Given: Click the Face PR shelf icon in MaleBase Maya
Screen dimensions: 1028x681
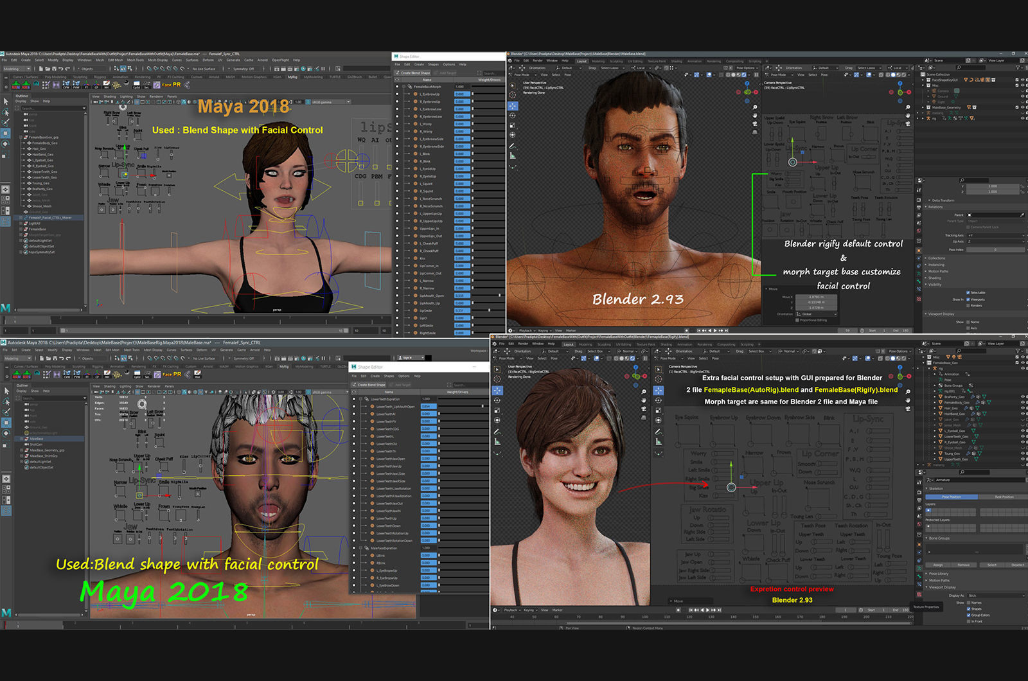Looking at the screenshot, I should tap(172, 373).
